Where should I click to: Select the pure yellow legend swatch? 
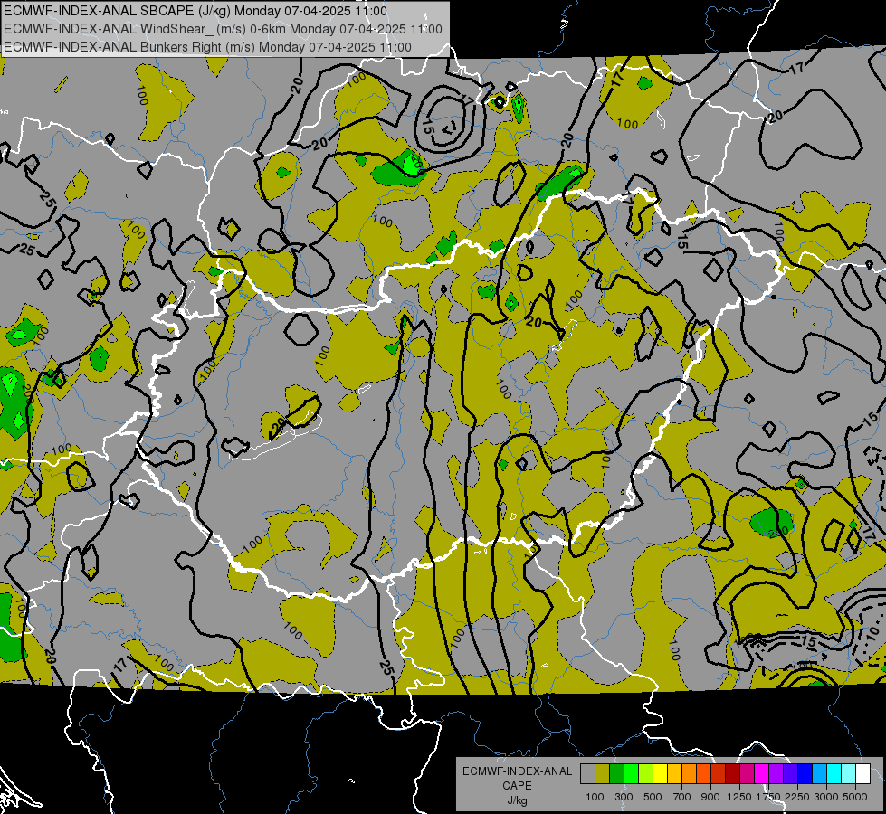point(660,773)
